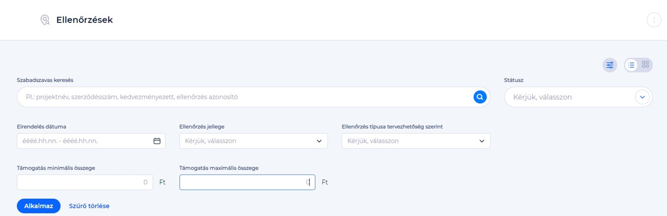Click the Ellenőrzések page title
The height and width of the screenshot is (216, 667).
click(x=85, y=20)
